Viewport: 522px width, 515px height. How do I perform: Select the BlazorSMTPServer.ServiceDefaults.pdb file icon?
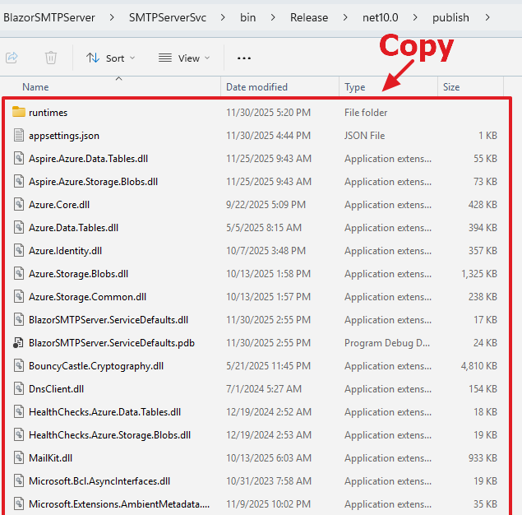pyautogui.click(x=19, y=343)
